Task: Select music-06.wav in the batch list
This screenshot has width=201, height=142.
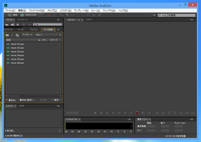Action: point(34,63)
